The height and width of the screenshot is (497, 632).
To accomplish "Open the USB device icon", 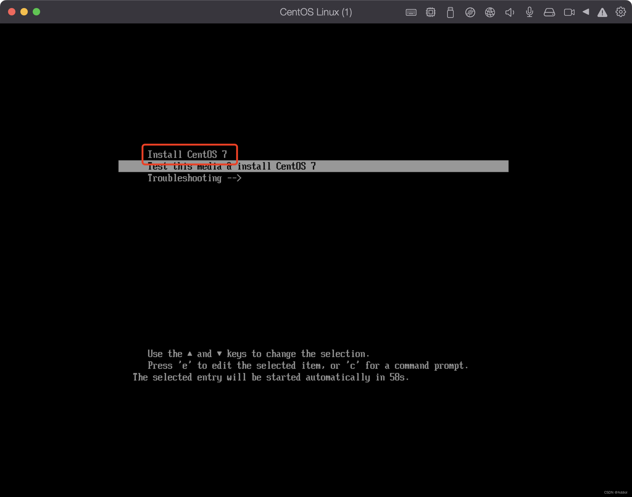I will coord(450,12).
